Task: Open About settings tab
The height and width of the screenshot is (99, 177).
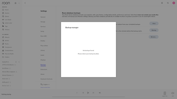Action: (x=42, y=74)
